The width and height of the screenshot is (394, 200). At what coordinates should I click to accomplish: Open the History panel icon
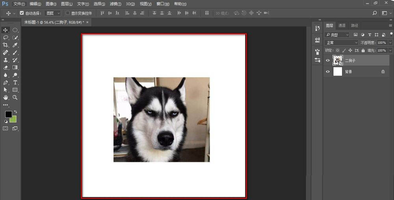pos(317,28)
